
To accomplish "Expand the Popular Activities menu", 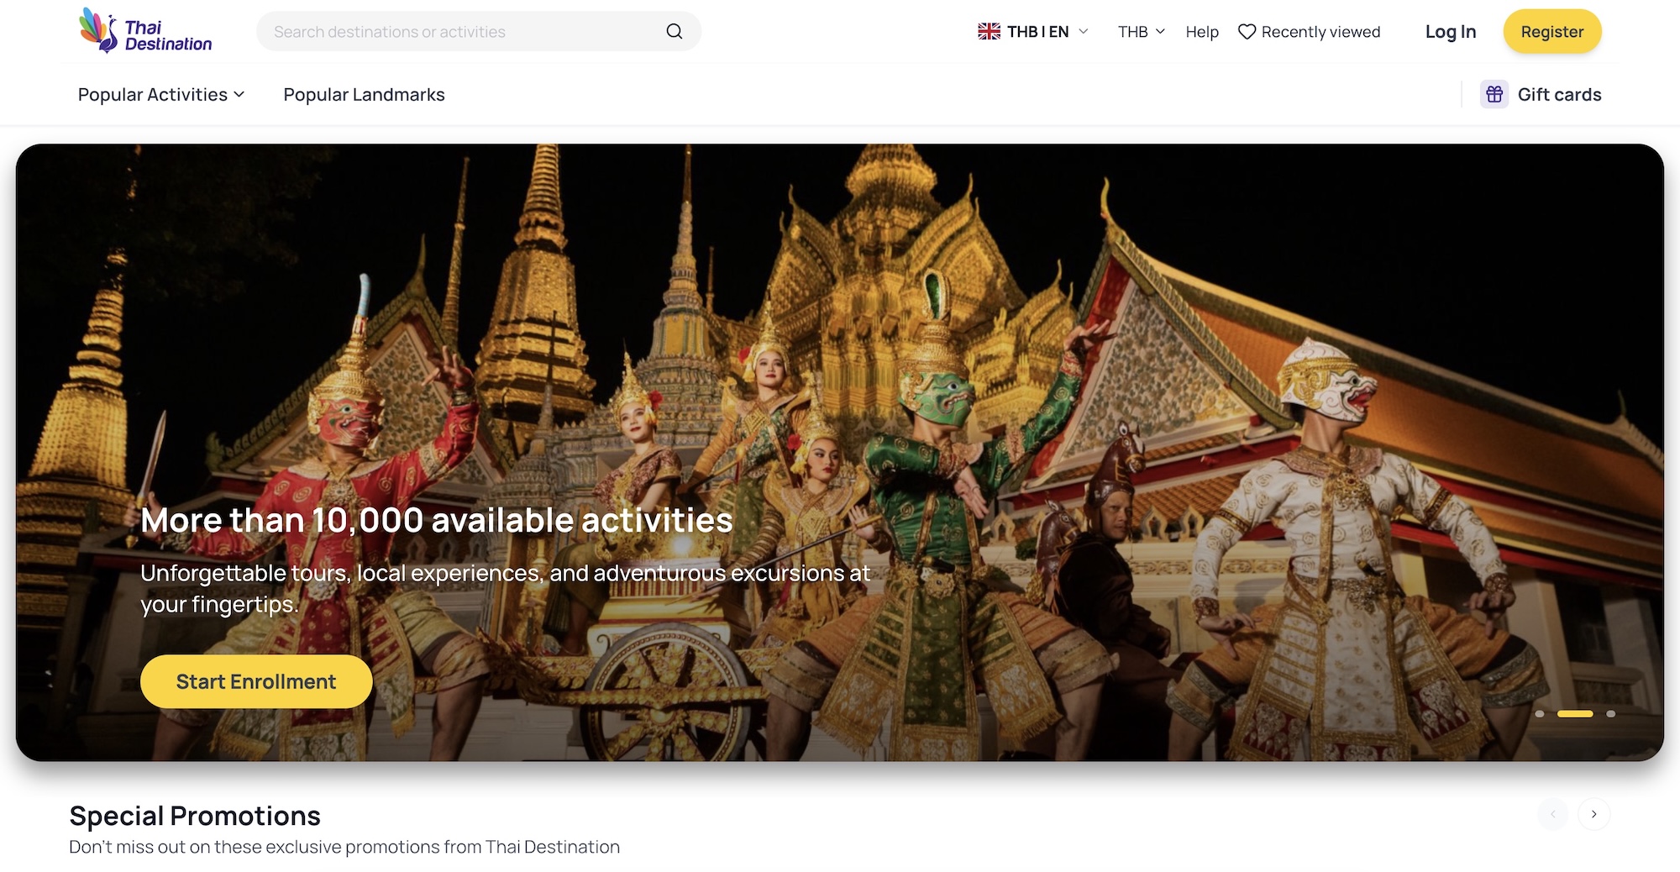I will coord(161,95).
